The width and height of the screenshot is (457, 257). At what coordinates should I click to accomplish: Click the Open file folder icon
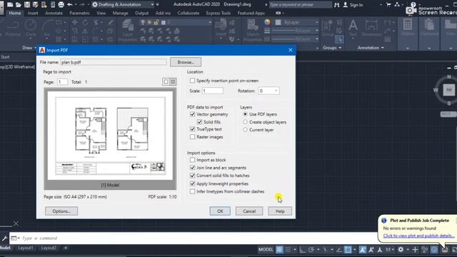click(x=19, y=4)
